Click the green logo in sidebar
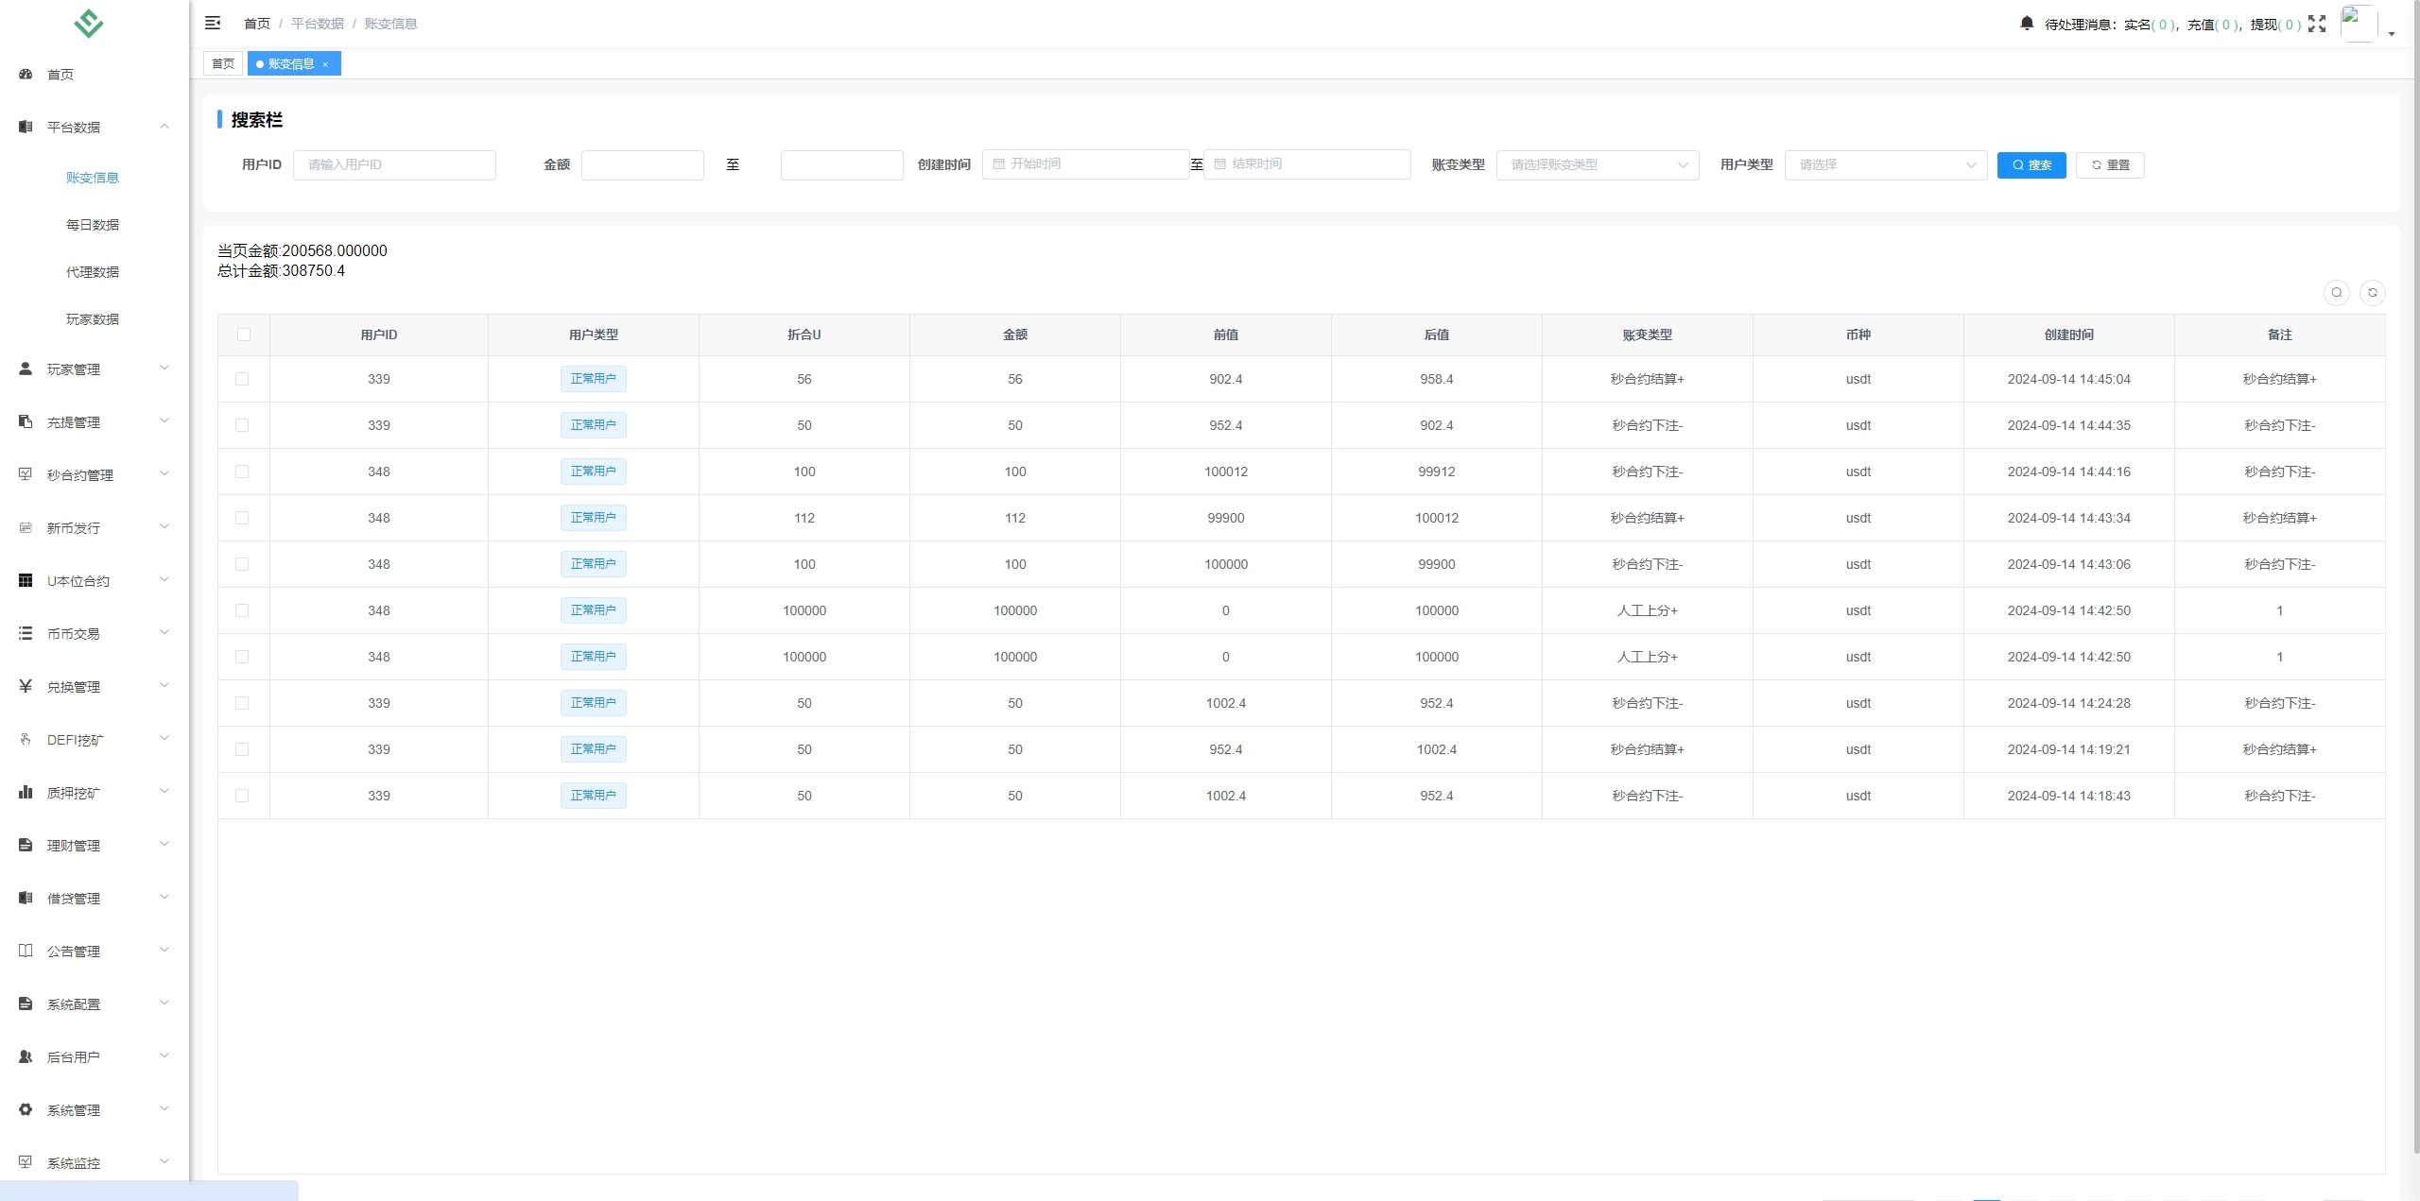Image resolution: width=2420 pixels, height=1201 pixels. tap(88, 24)
